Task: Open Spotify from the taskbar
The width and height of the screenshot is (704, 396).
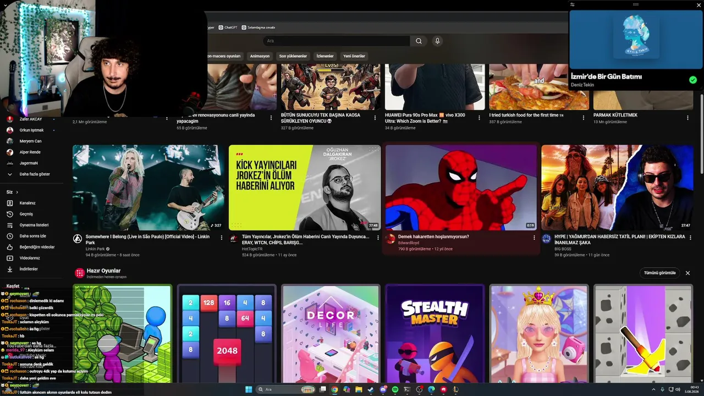Action: coord(395,389)
